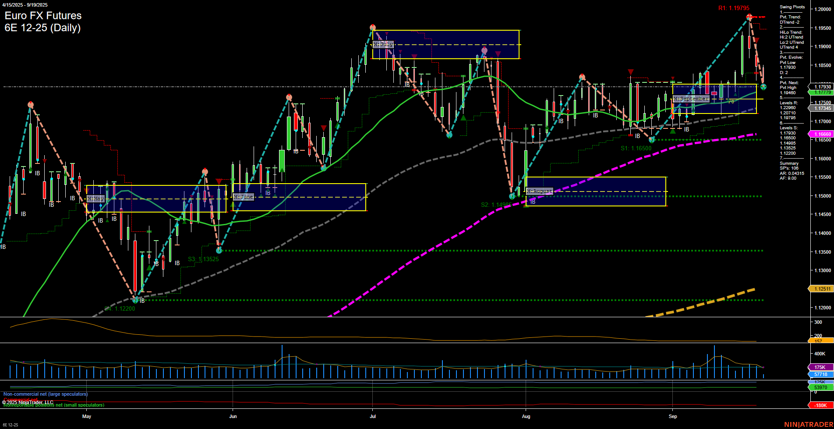Click the 'Swing Pivots' panel heading

tap(792, 7)
